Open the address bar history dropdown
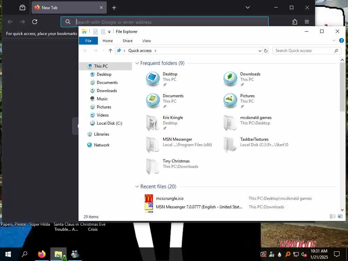The width and height of the screenshot is (348, 261). pos(260,51)
